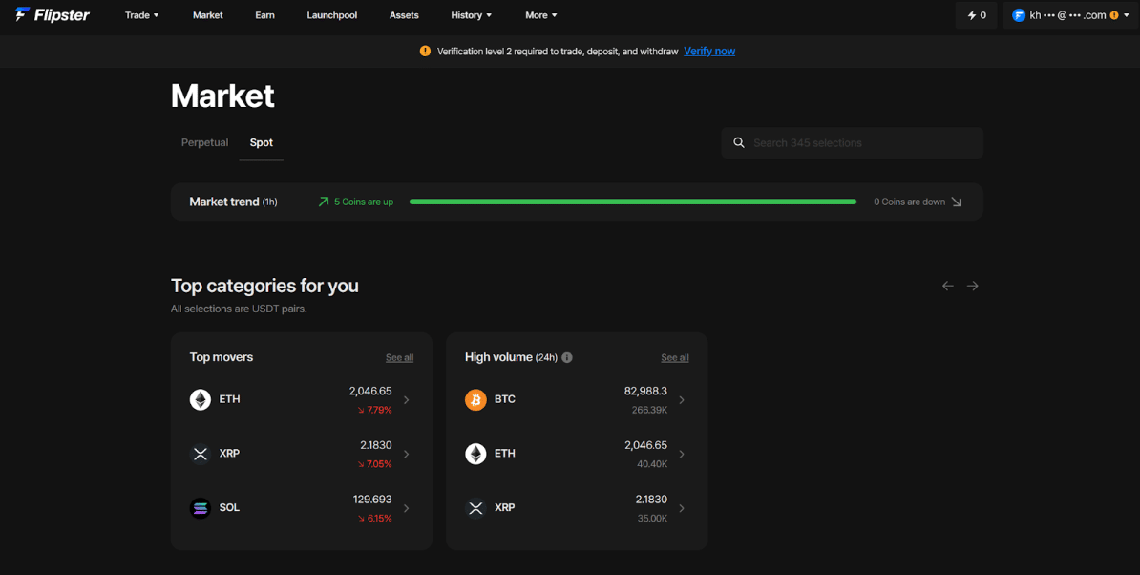This screenshot has width=1140, height=575.
Task: Click See all in Top movers
Action: coord(399,357)
